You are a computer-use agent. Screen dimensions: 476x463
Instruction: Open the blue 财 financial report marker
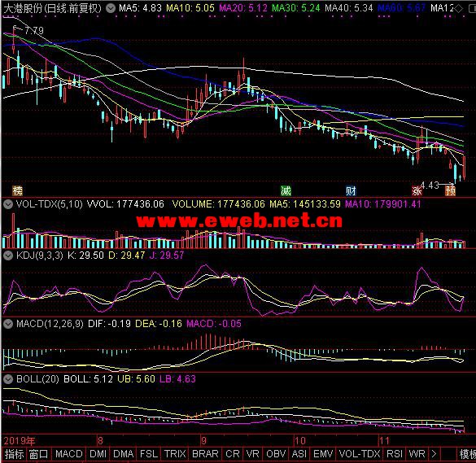coord(351,190)
